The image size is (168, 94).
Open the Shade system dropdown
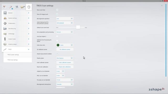pyautogui.click(x=65, y=58)
